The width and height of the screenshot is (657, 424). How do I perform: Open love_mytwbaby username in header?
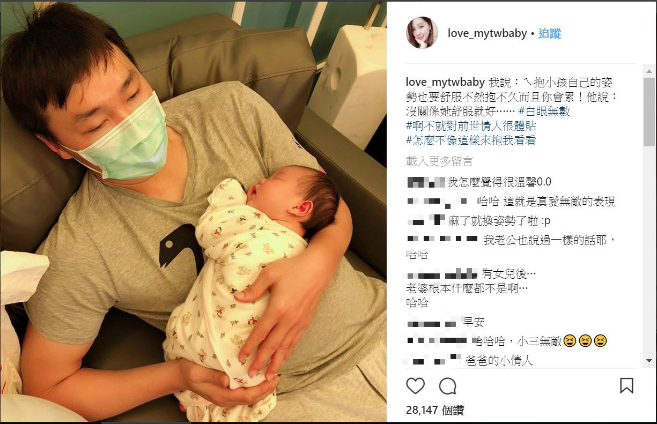(487, 33)
